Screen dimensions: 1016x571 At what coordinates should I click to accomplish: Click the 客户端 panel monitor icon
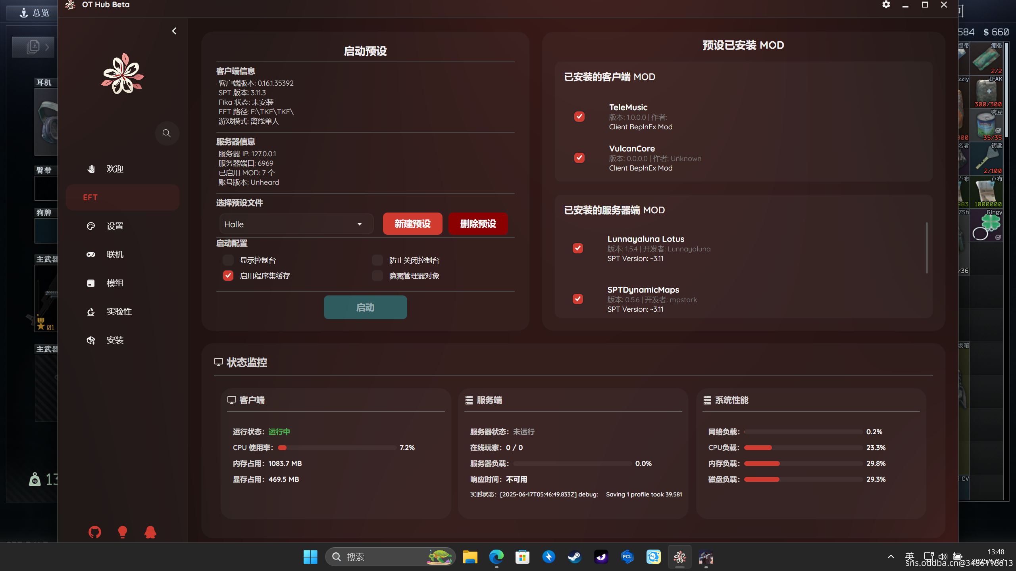tap(231, 400)
